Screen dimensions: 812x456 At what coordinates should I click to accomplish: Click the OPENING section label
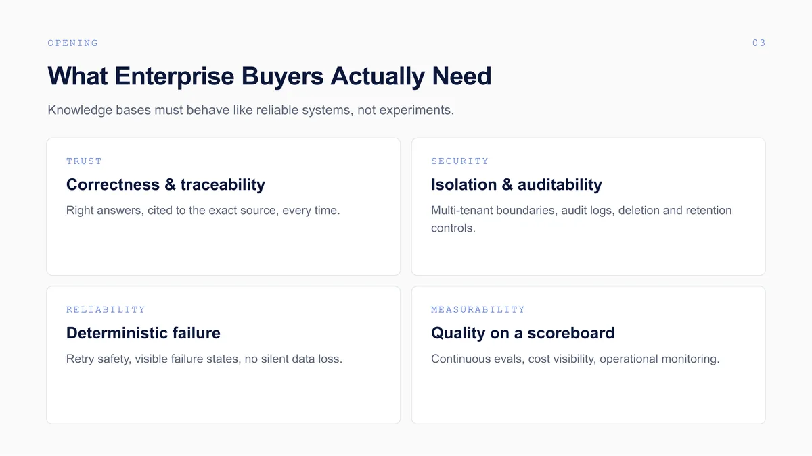(x=73, y=43)
